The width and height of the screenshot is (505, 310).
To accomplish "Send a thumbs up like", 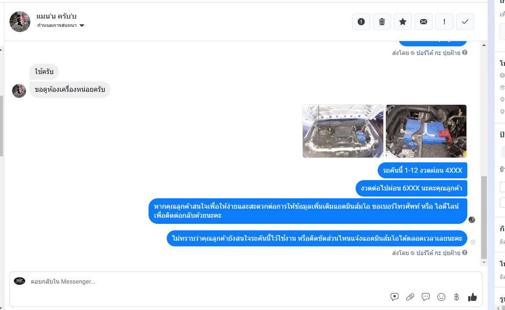I will point(472,297).
